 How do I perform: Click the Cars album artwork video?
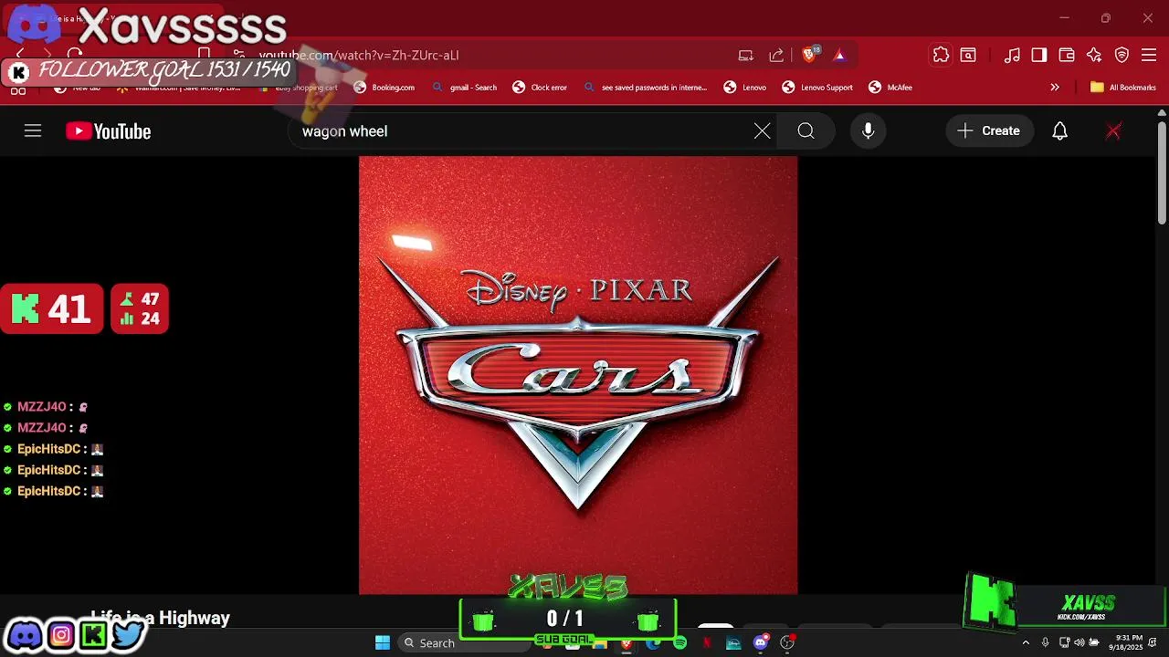click(x=578, y=375)
